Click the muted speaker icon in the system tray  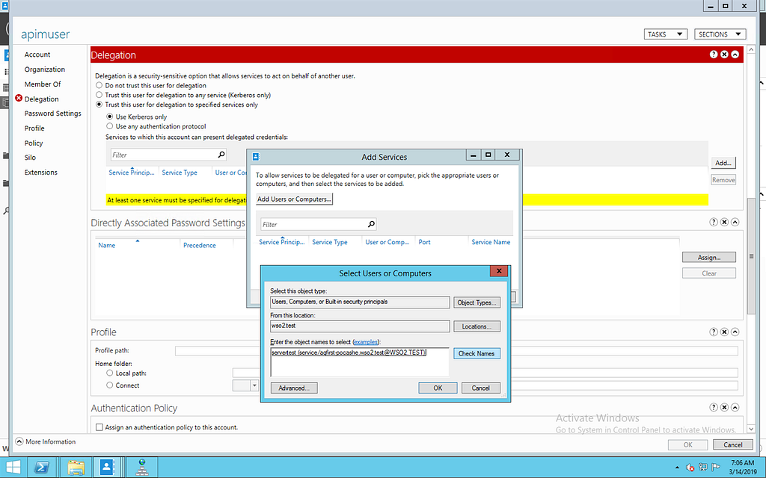[x=690, y=468]
